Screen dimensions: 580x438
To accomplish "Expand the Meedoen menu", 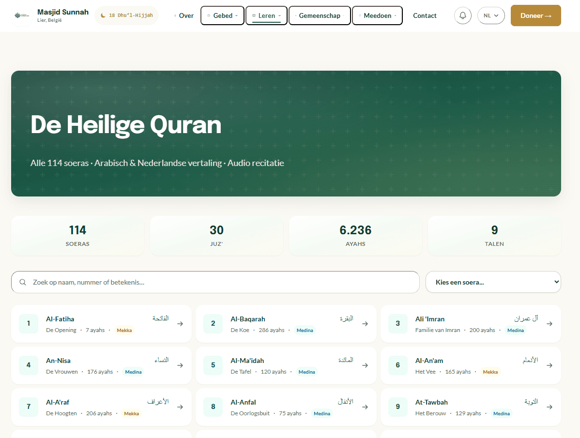I will pos(377,15).
